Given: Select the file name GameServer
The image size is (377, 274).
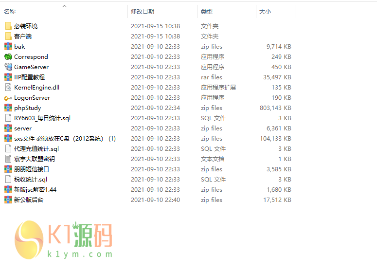Looking at the screenshot, I should [31, 67].
